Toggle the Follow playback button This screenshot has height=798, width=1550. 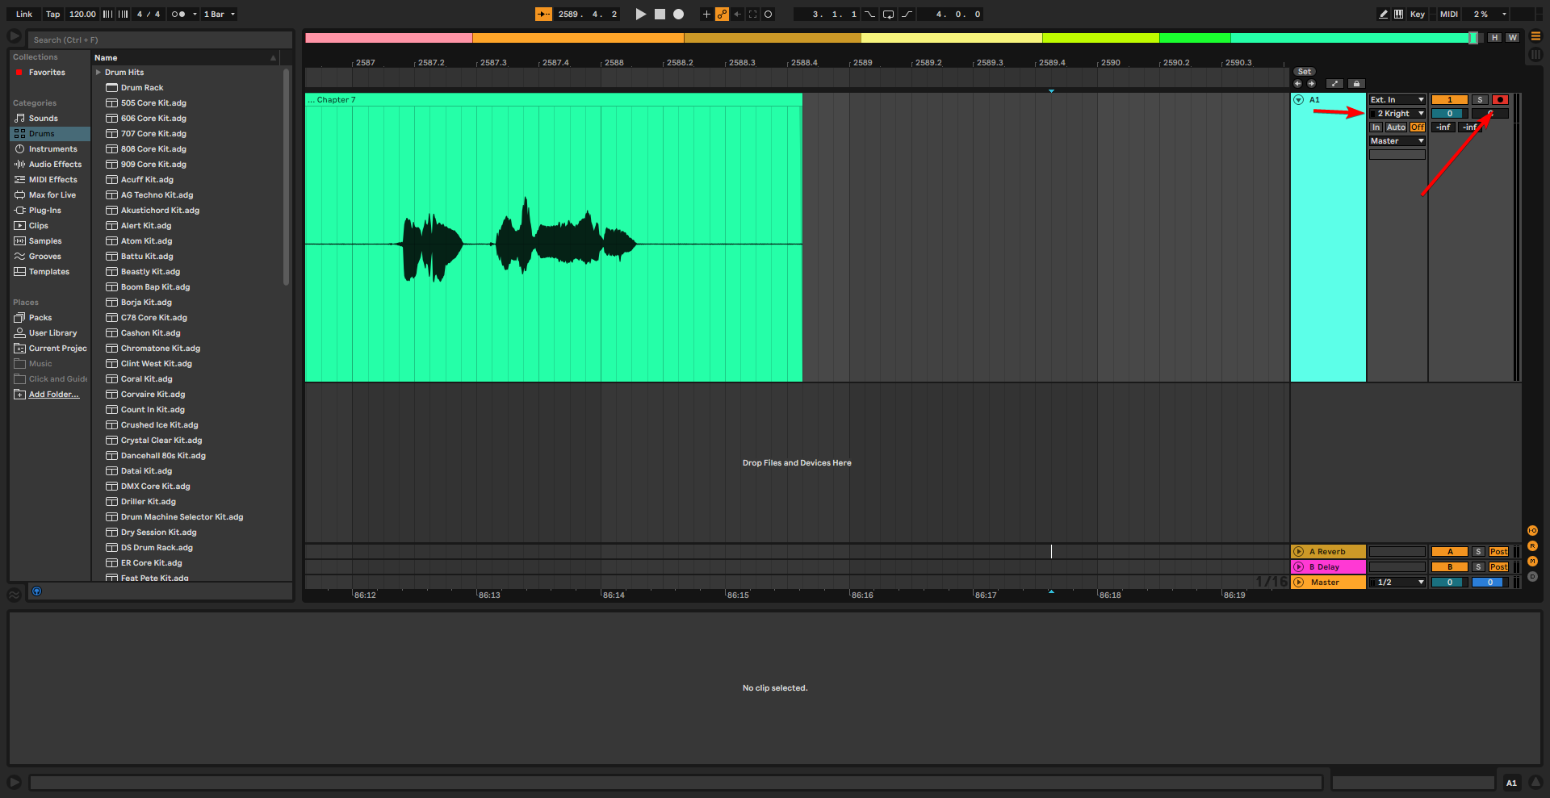[543, 14]
